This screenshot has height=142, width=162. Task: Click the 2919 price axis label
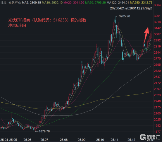[157, 46]
